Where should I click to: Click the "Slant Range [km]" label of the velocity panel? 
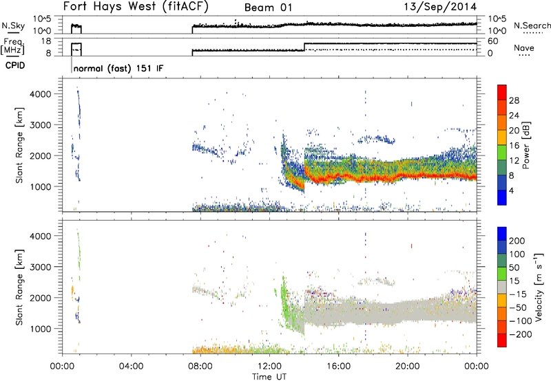click(19, 287)
